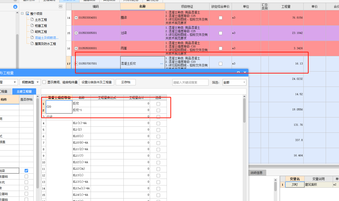
Task: Collapse the 整个项目 tree root
Action: (22, 14)
